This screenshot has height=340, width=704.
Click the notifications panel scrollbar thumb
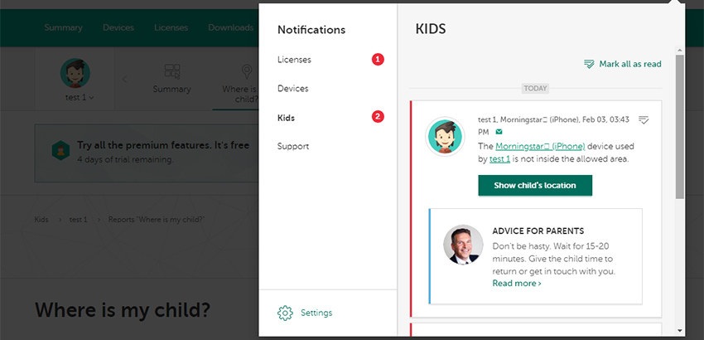(x=680, y=127)
